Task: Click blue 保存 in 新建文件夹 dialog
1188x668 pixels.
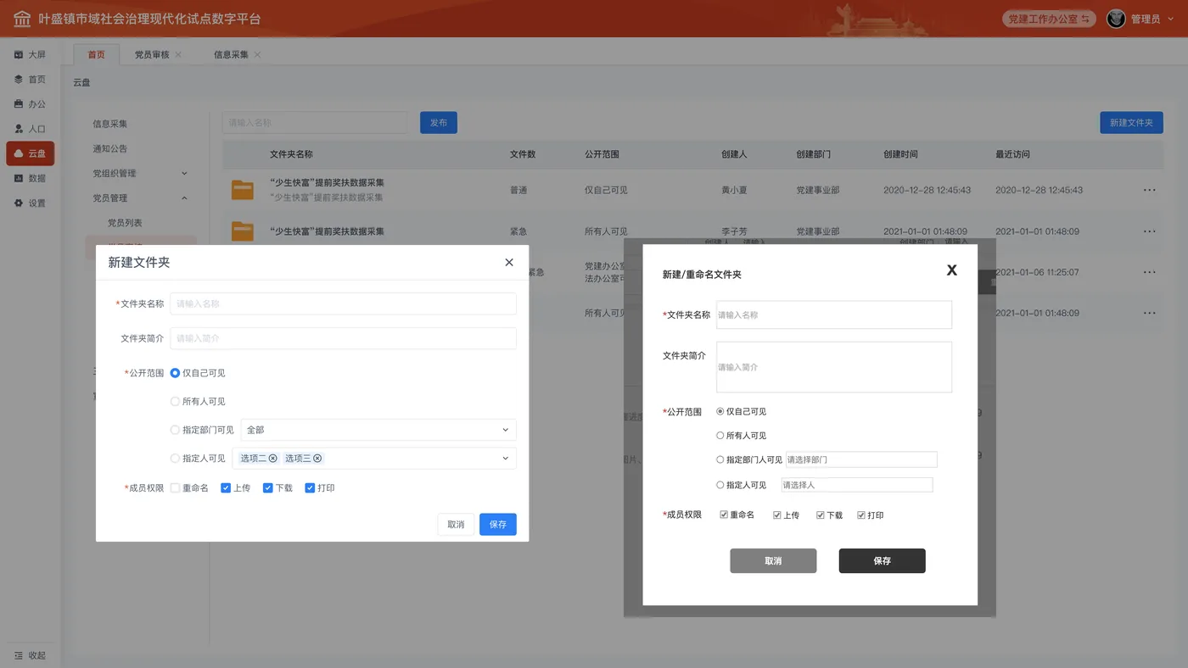Action: (498, 525)
